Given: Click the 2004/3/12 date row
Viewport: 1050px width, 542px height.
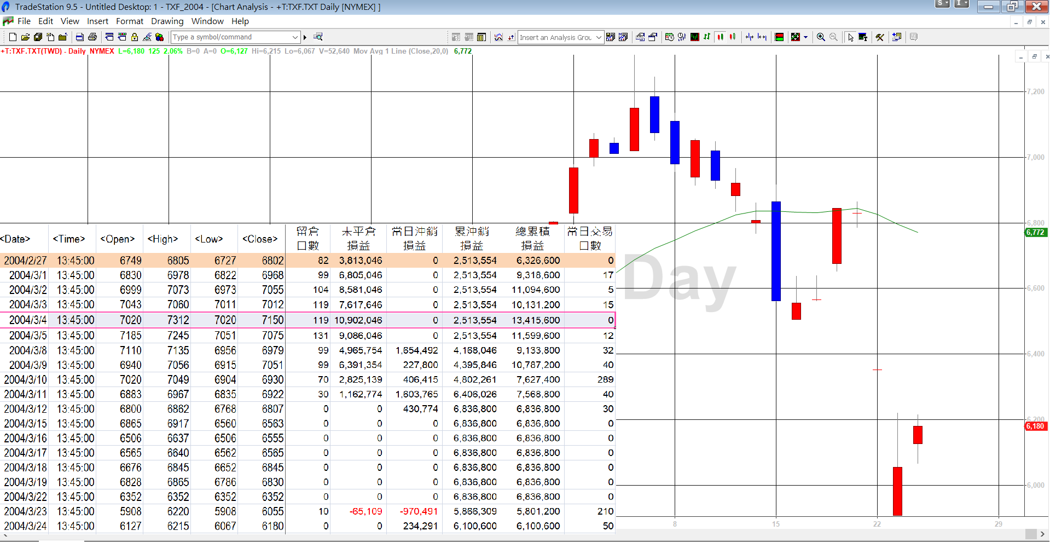Looking at the screenshot, I should pos(26,409).
